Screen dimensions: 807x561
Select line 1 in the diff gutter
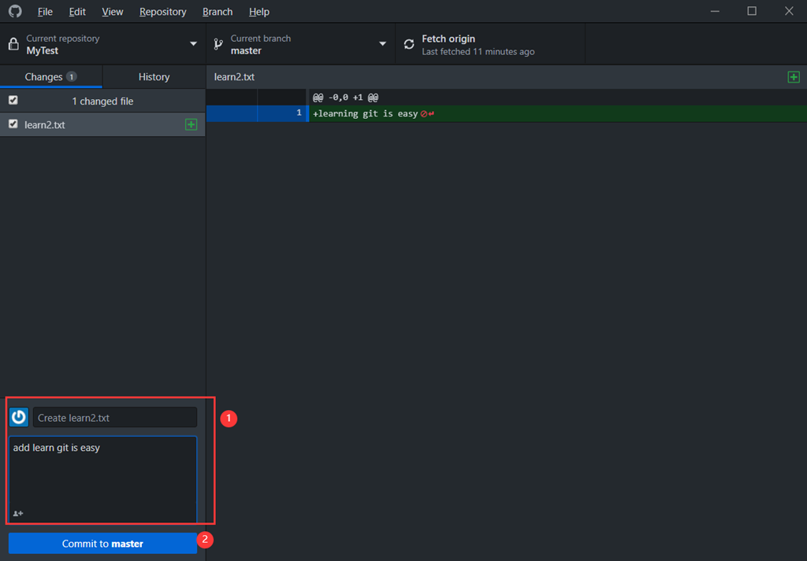coord(282,113)
